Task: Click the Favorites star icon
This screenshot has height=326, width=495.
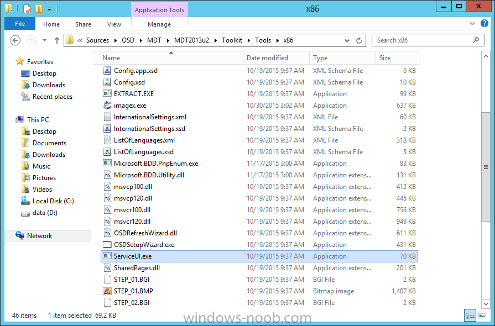Action: tap(19, 61)
